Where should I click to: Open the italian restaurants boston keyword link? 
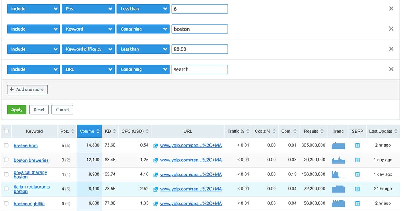coord(32,189)
